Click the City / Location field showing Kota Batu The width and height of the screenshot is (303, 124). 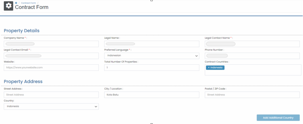coord(152,95)
